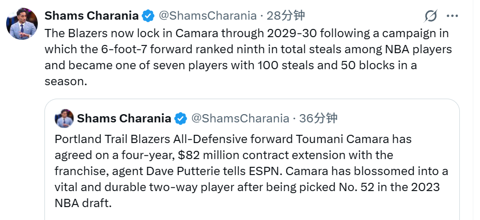
Task: Click the small avatar in the quoted post
Action: pos(65,118)
